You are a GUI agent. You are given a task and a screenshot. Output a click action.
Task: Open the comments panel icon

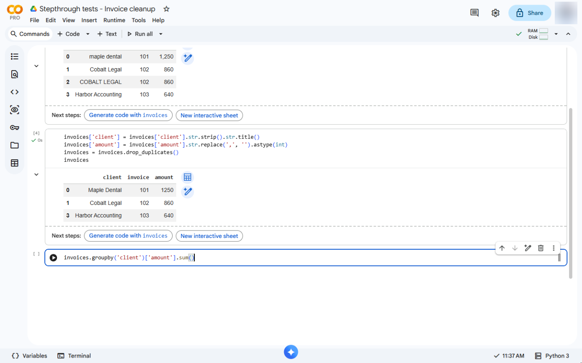(474, 13)
